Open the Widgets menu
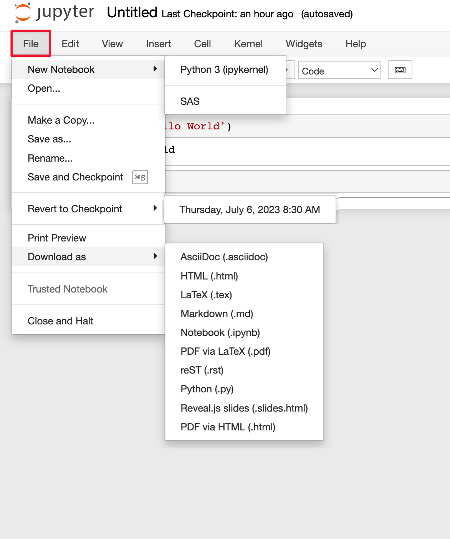The image size is (450, 539). (304, 44)
